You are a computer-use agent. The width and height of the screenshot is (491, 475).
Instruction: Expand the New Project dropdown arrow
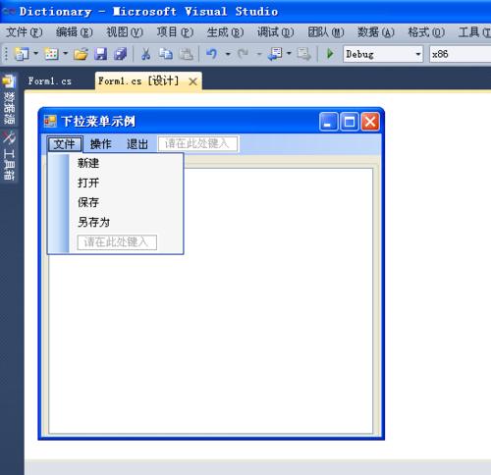(x=36, y=53)
